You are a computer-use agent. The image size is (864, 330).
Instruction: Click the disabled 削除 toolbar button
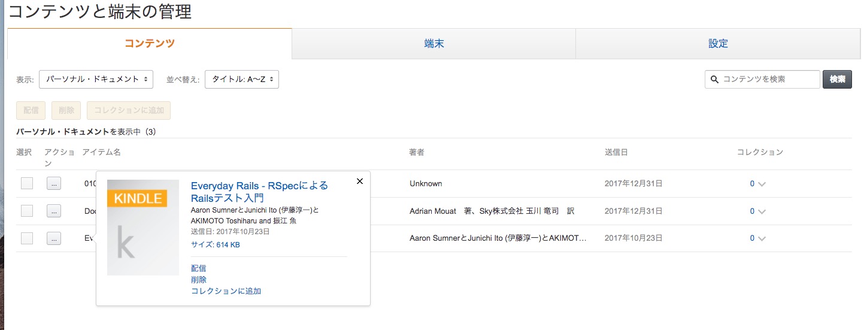click(66, 110)
